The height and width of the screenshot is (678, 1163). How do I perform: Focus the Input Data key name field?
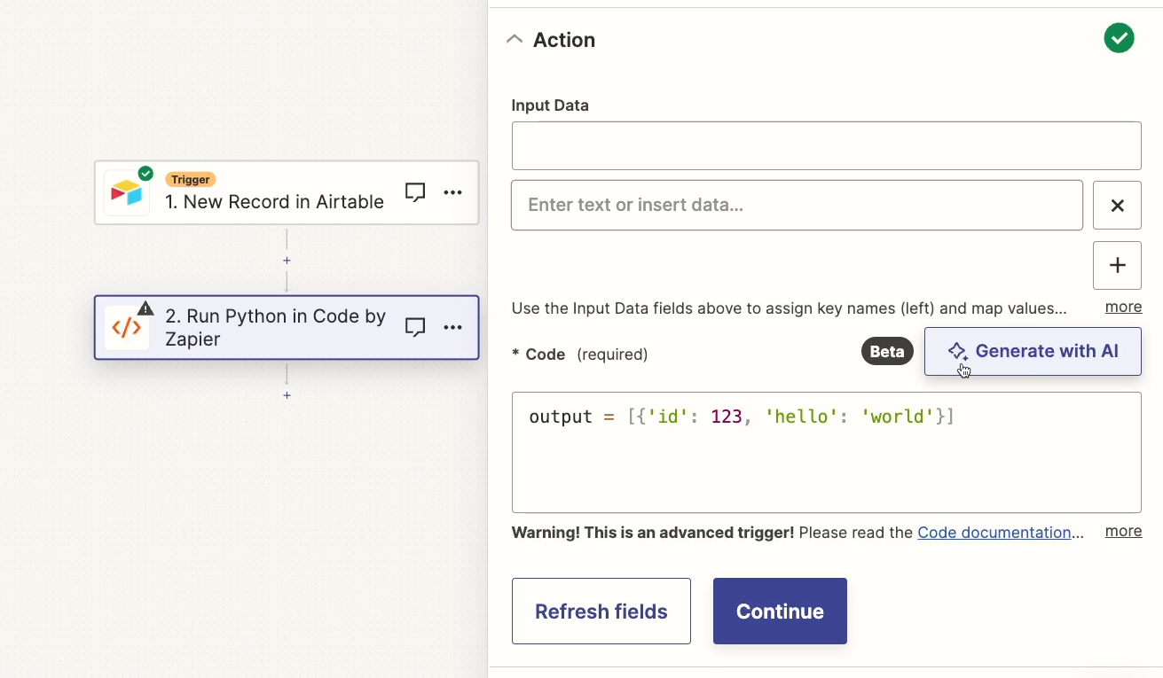pos(826,145)
